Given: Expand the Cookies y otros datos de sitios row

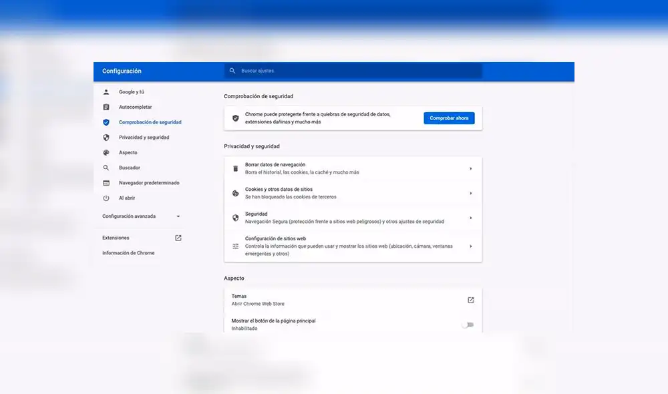Looking at the screenshot, I should click(x=471, y=193).
